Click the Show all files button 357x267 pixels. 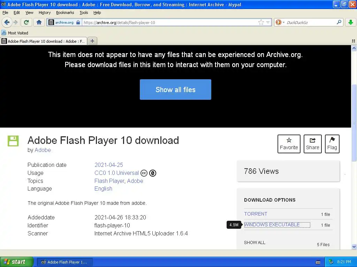coord(175,89)
